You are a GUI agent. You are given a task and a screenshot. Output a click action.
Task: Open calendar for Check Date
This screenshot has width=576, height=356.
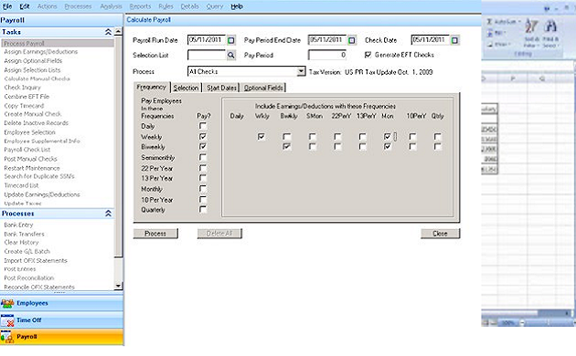click(x=454, y=40)
